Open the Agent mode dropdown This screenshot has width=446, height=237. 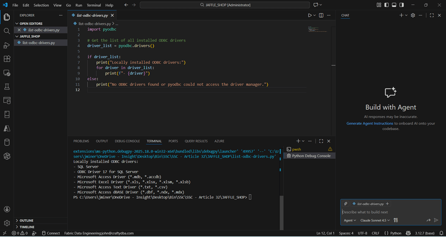point(350,220)
